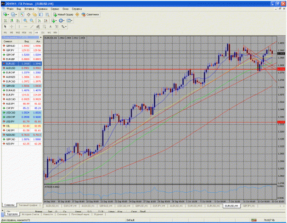287x223 pixels.
Task: Open the Сервис menu
Action: [55, 9]
